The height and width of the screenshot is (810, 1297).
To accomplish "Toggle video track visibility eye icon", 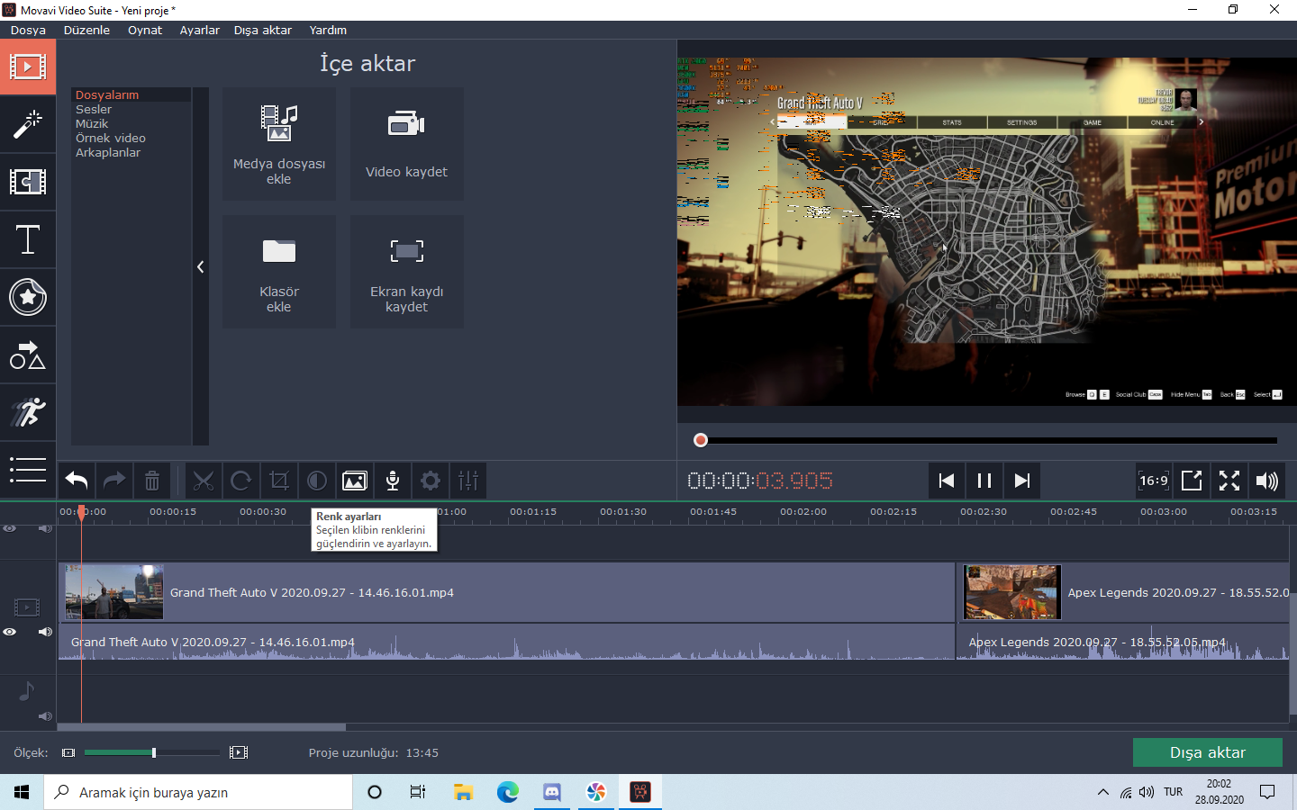I will click(10, 632).
